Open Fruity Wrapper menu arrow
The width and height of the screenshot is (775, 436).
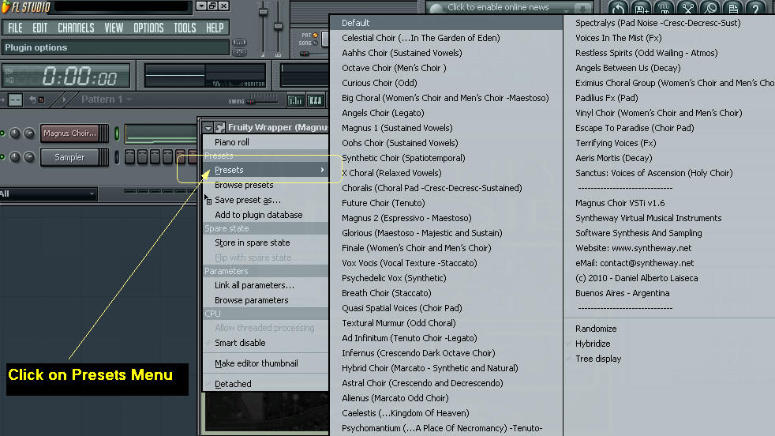coord(208,128)
